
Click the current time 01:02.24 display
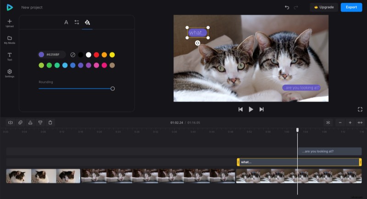[177, 122]
